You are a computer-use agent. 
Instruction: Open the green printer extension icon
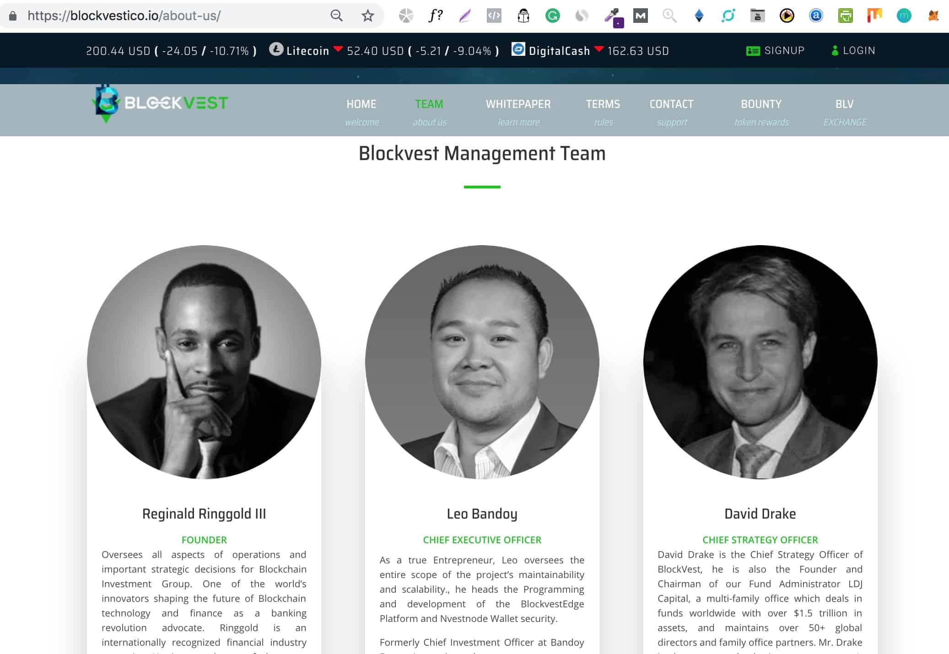point(845,16)
